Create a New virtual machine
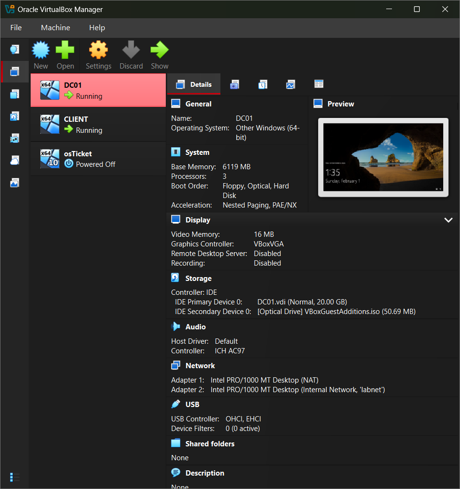Screen dimensions: 460x489 pos(41,55)
